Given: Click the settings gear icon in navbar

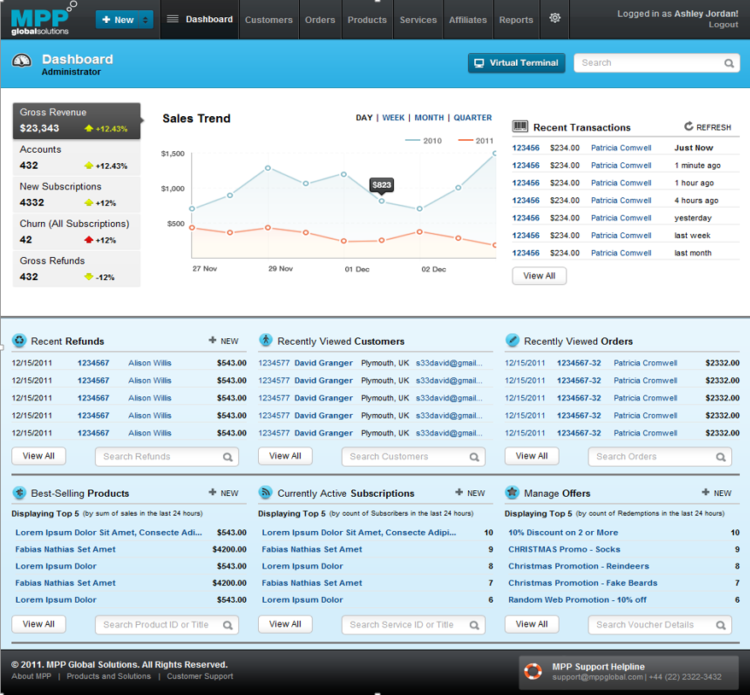Looking at the screenshot, I should click(x=555, y=18).
